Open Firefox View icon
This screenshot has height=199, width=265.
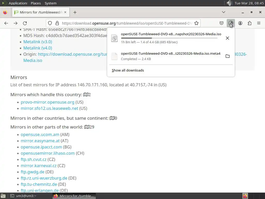coord(5,12)
